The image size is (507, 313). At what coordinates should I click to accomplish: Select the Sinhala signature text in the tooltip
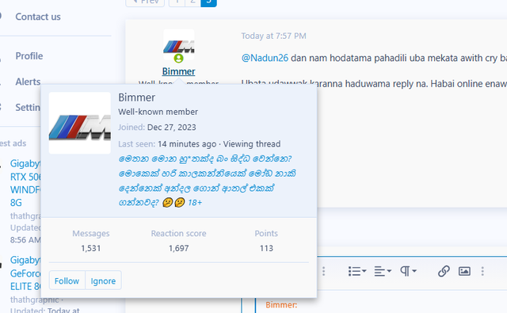tap(207, 181)
